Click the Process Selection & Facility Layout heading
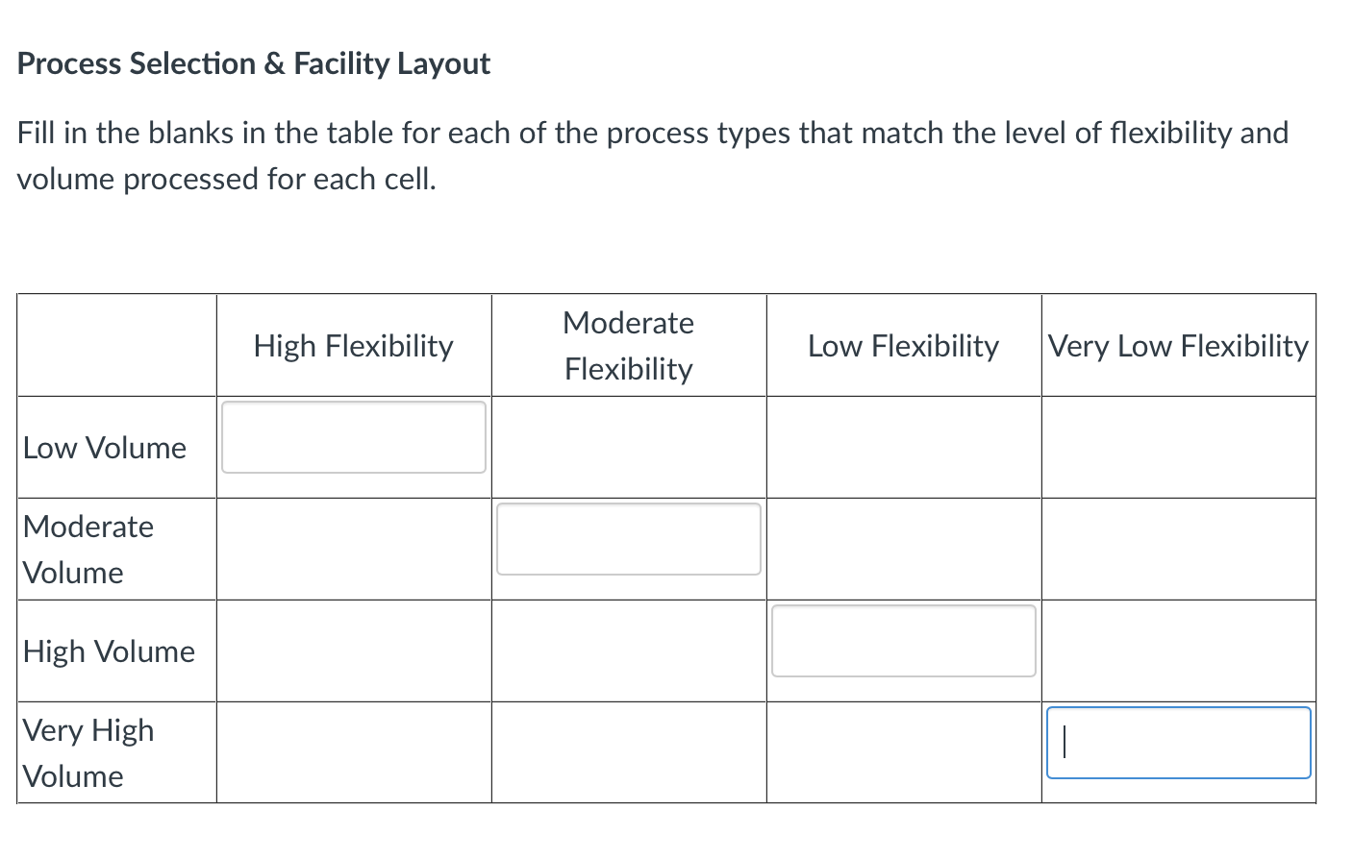The image size is (1353, 859). pyautogui.click(x=254, y=63)
